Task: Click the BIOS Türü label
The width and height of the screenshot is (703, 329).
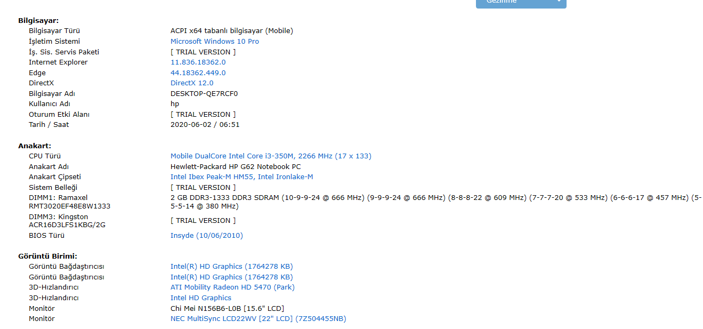Action: coord(46,235)
